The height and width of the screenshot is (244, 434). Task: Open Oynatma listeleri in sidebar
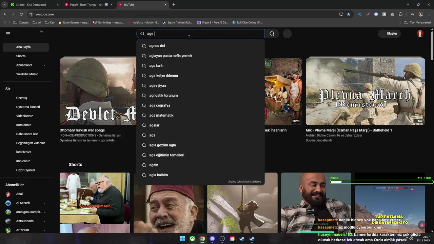26,107
